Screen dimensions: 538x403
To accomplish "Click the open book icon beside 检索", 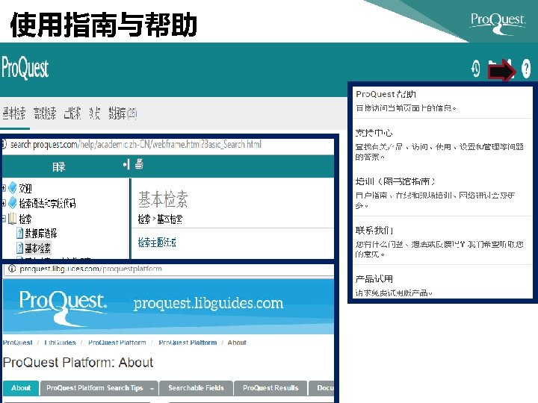I will pyautogui.click(x=13, y=218).
